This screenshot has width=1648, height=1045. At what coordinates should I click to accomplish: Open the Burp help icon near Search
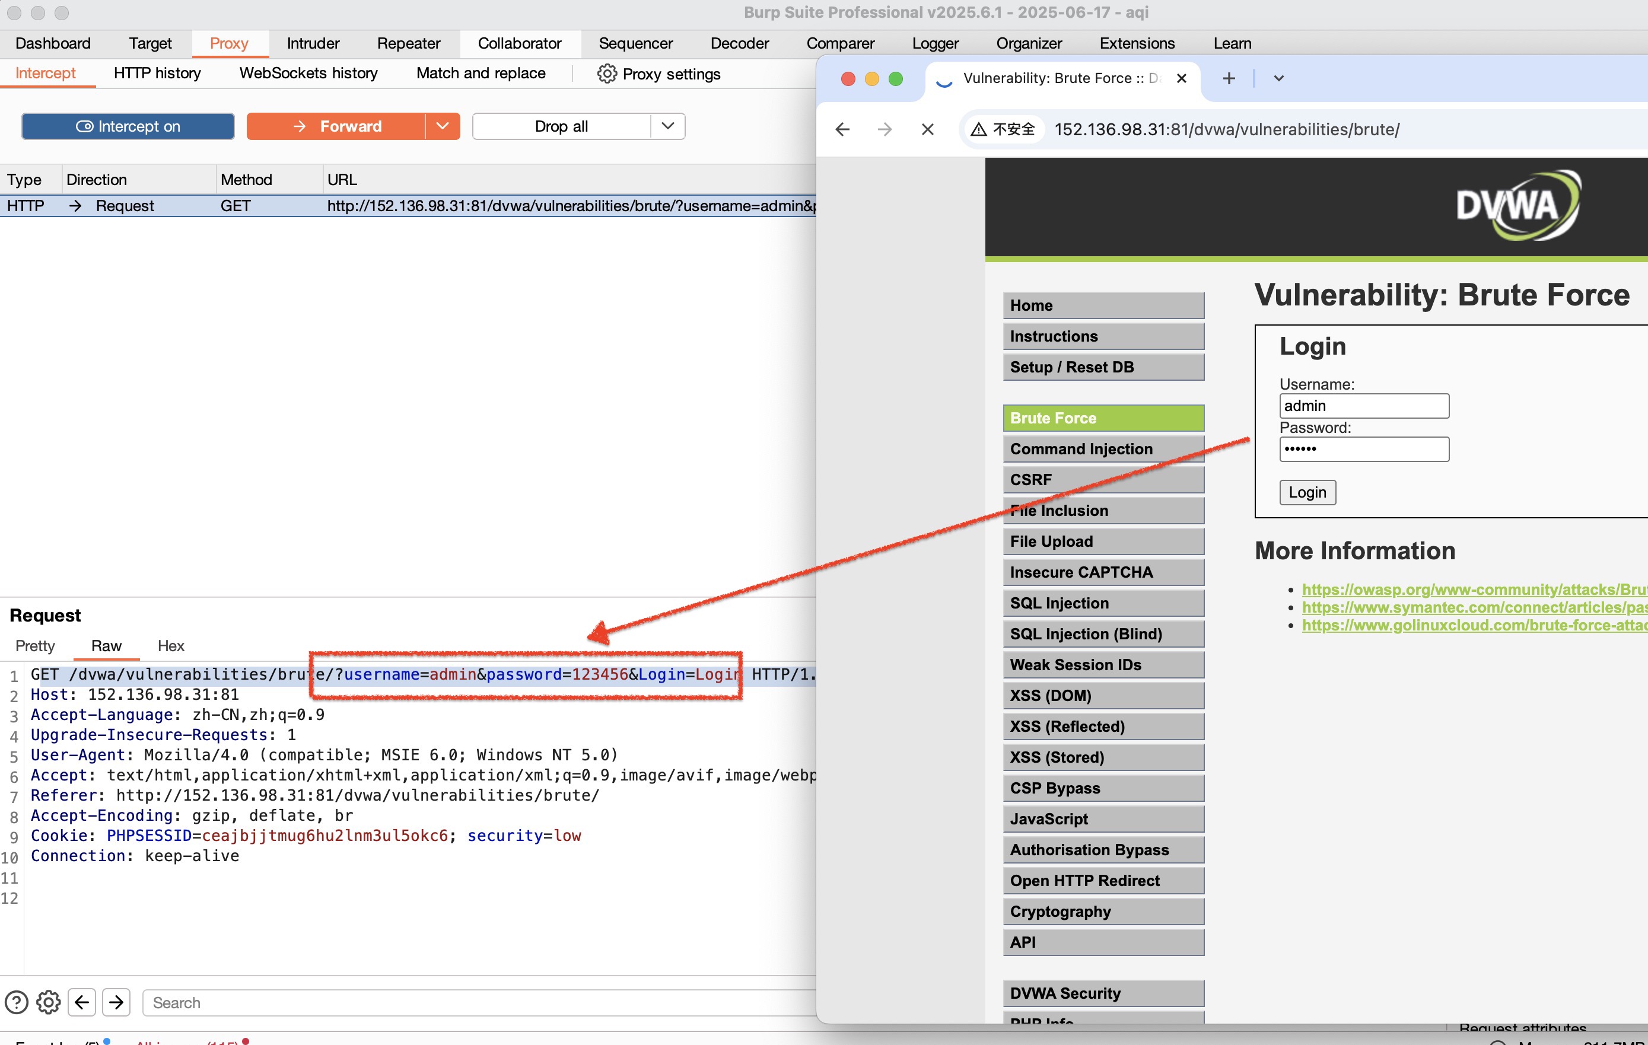[17, 1002]
